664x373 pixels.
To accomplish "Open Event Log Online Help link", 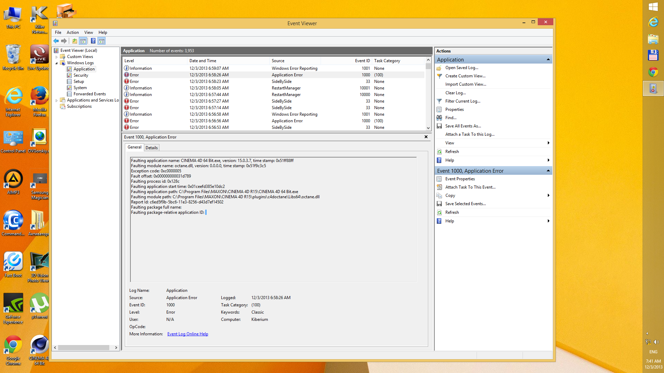I will [187, 334].
